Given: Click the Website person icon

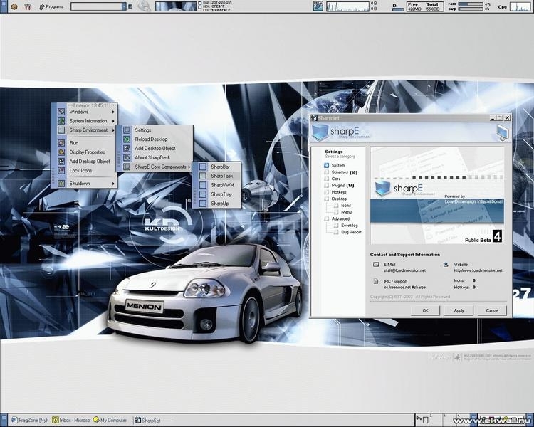Looking at the screenshot, I should [x=446, y=265].
